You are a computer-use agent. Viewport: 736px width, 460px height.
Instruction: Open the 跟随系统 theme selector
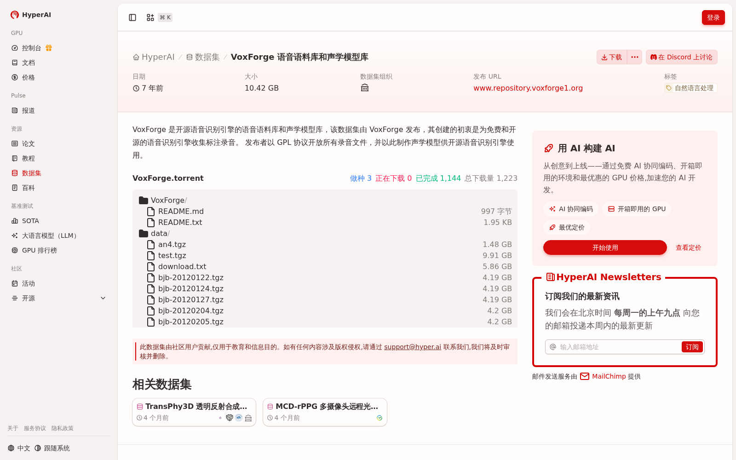[52, 448]
